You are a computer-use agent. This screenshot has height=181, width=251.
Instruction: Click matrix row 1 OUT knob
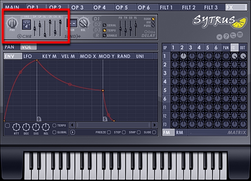pos(243,56)
